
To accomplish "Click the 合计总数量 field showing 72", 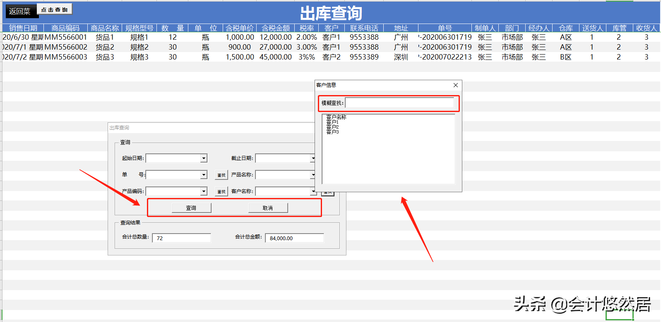I will point(182,238).
